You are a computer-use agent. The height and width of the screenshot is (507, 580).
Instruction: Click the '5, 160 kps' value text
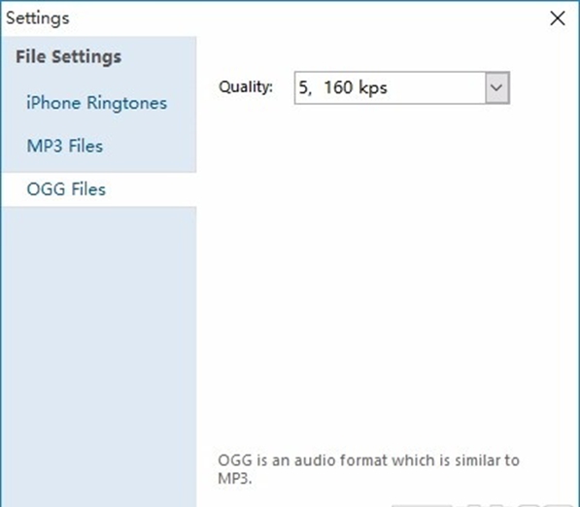coord(343,88)
